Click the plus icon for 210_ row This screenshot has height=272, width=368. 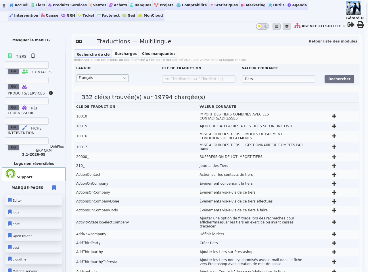[334, 166]
